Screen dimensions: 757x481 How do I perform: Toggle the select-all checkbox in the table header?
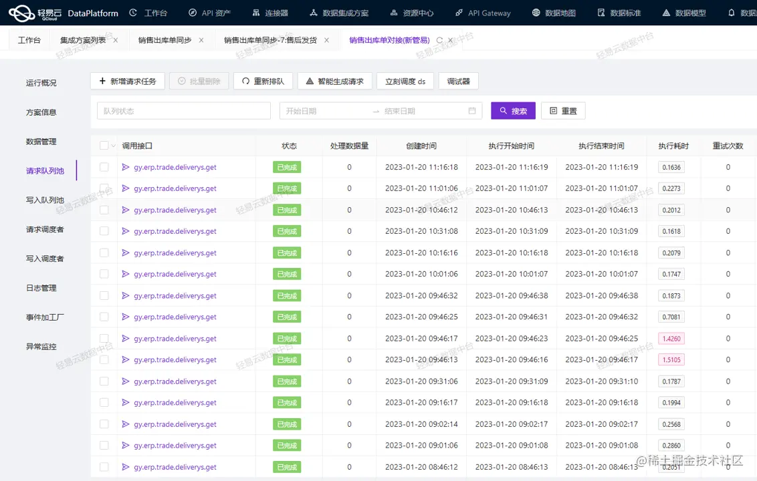(x=104, y=145)
